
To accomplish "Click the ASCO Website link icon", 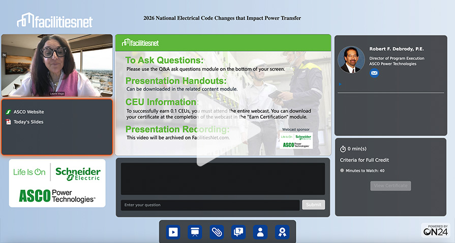I will pos(8,112).
